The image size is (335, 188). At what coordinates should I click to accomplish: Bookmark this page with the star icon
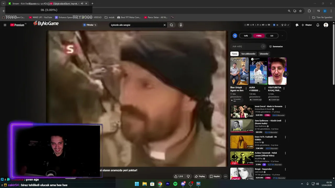click(300, 11)
